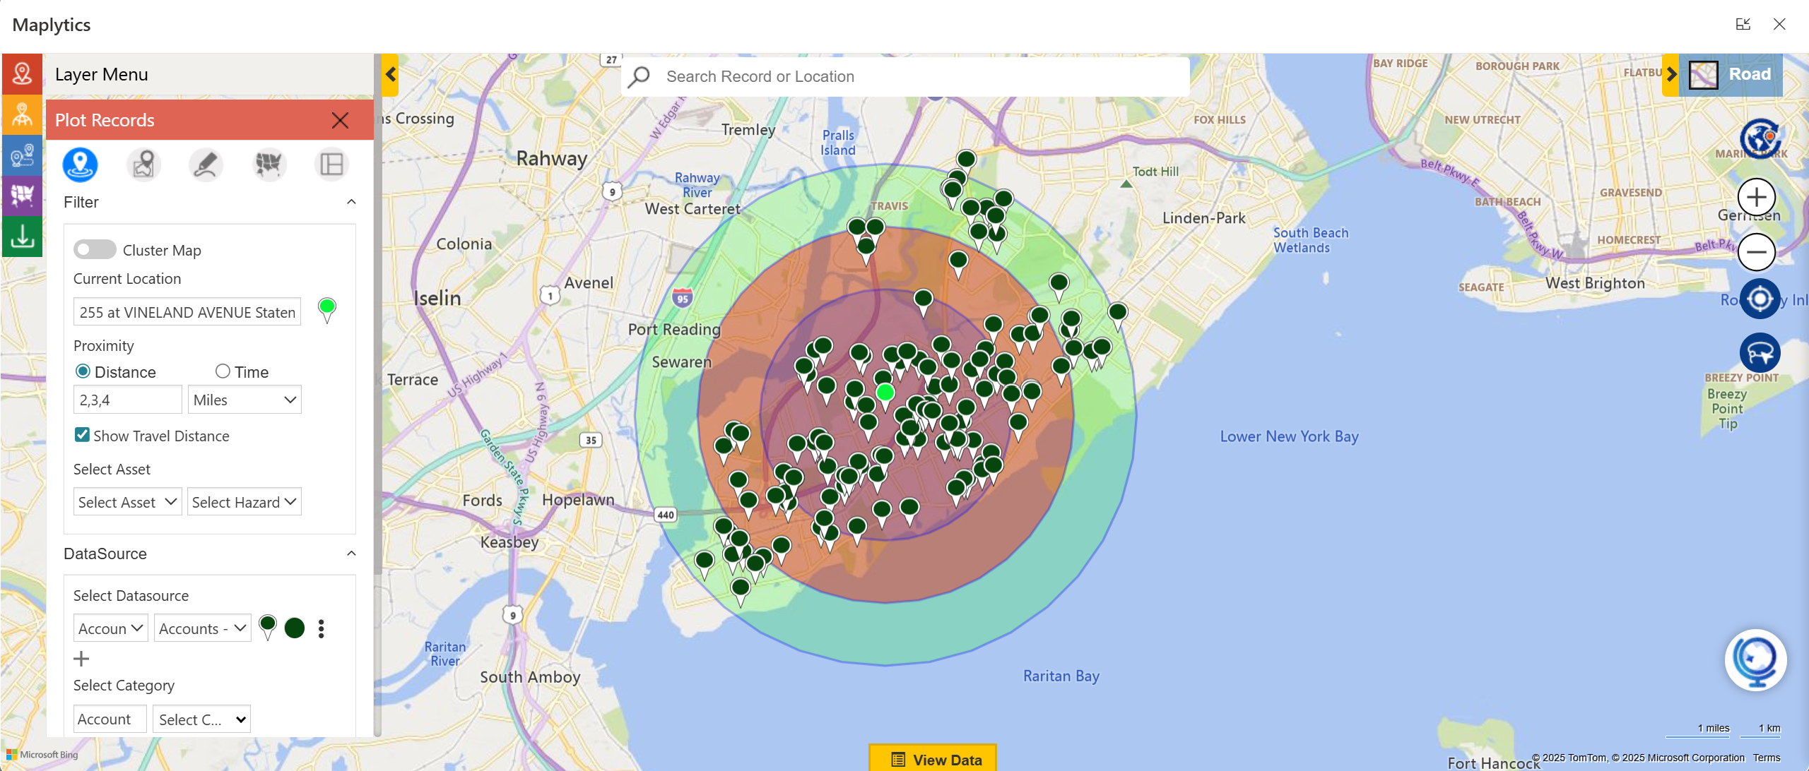Click the car route icon on map
The image size is (1809, 771).
(x=1759, y=352)
